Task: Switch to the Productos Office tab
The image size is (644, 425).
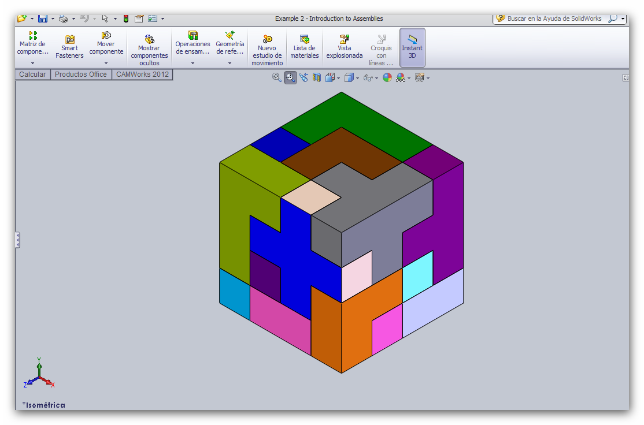Action: (81, 74)
